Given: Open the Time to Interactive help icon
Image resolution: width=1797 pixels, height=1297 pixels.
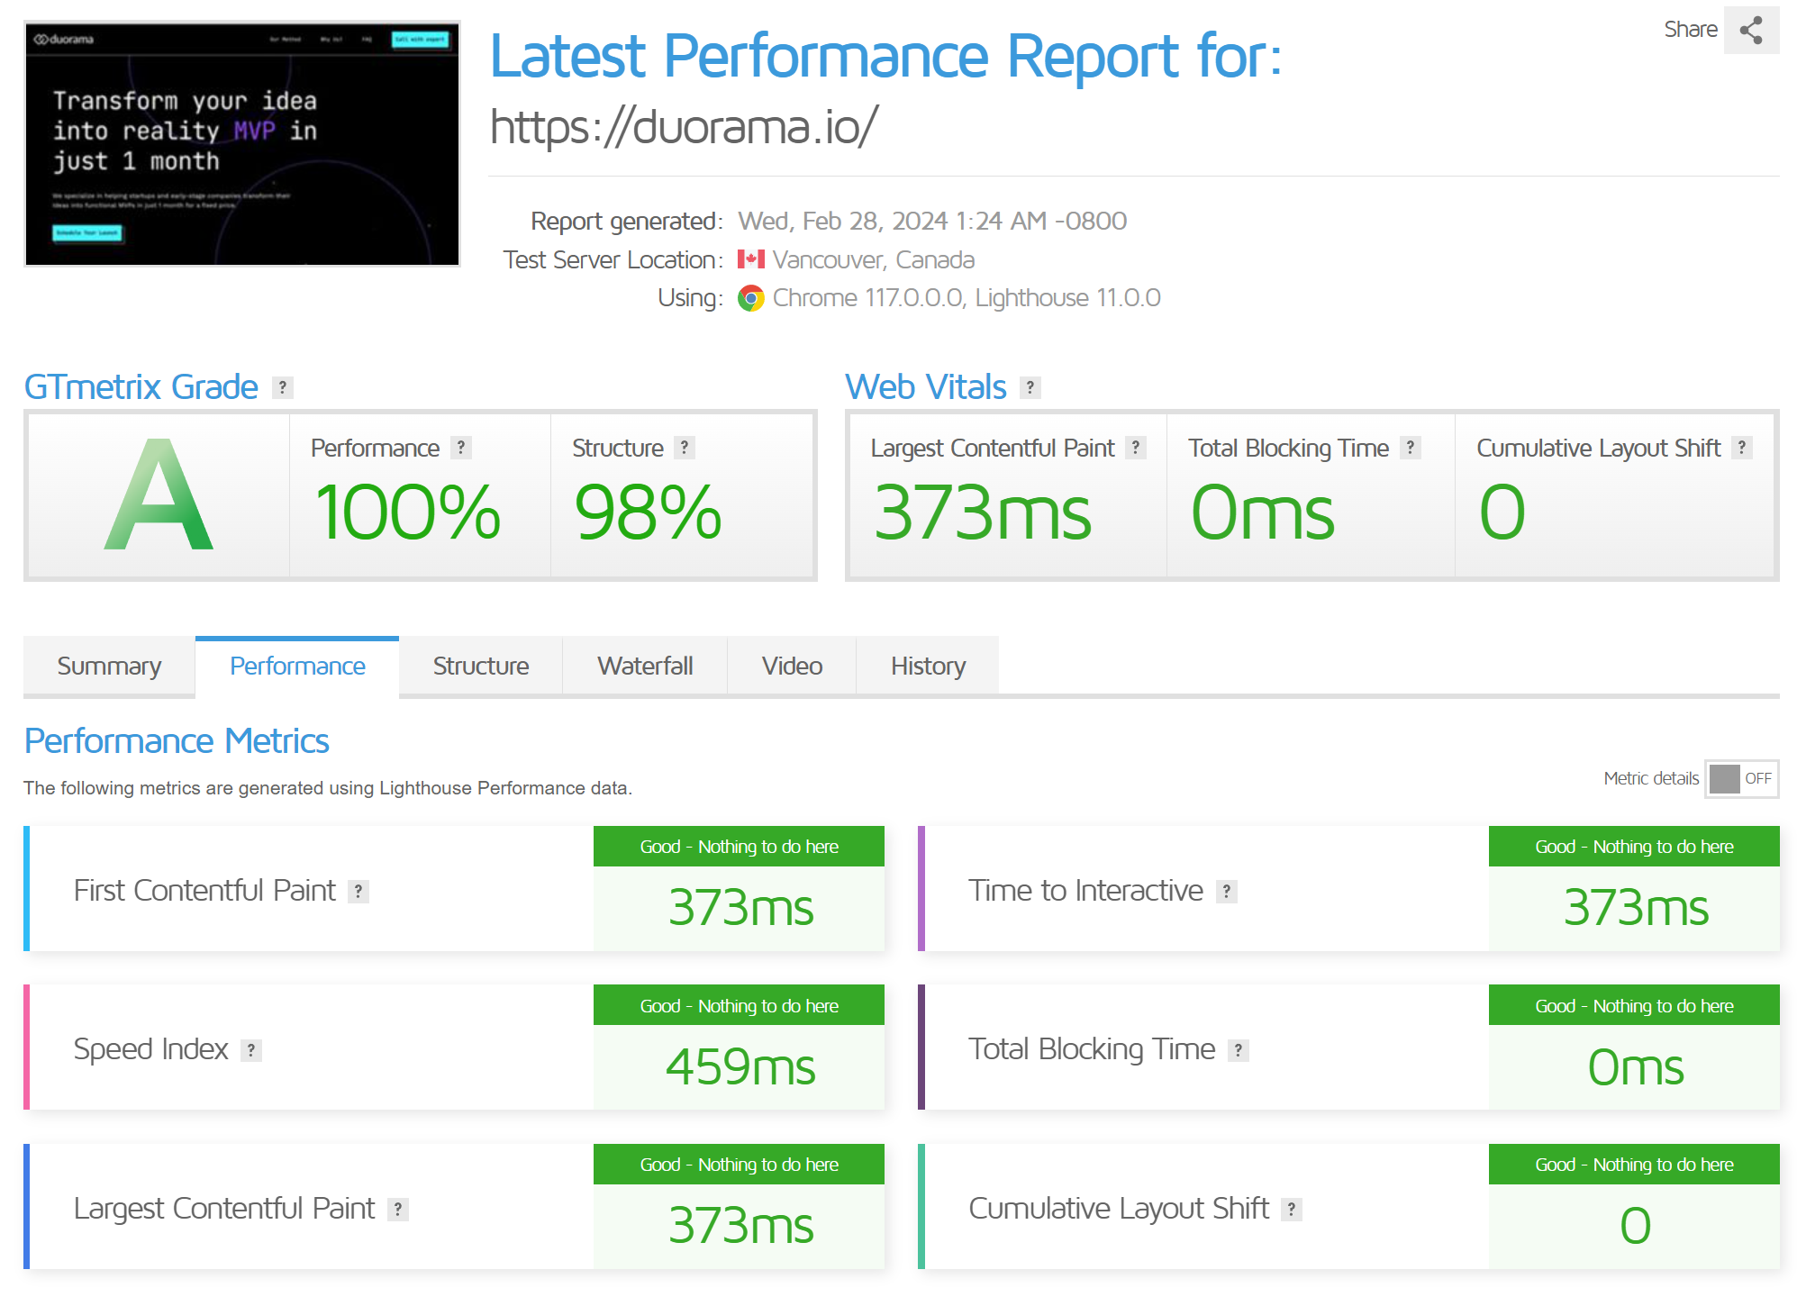Looking at the screenshot, I should point(1226,892).
